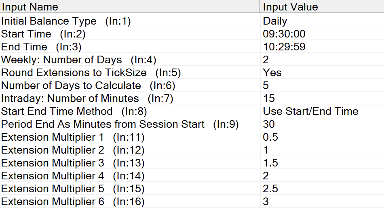The image size is (384, 208).
Task: Select the Initial Balance Type row label
Action: 49,21
